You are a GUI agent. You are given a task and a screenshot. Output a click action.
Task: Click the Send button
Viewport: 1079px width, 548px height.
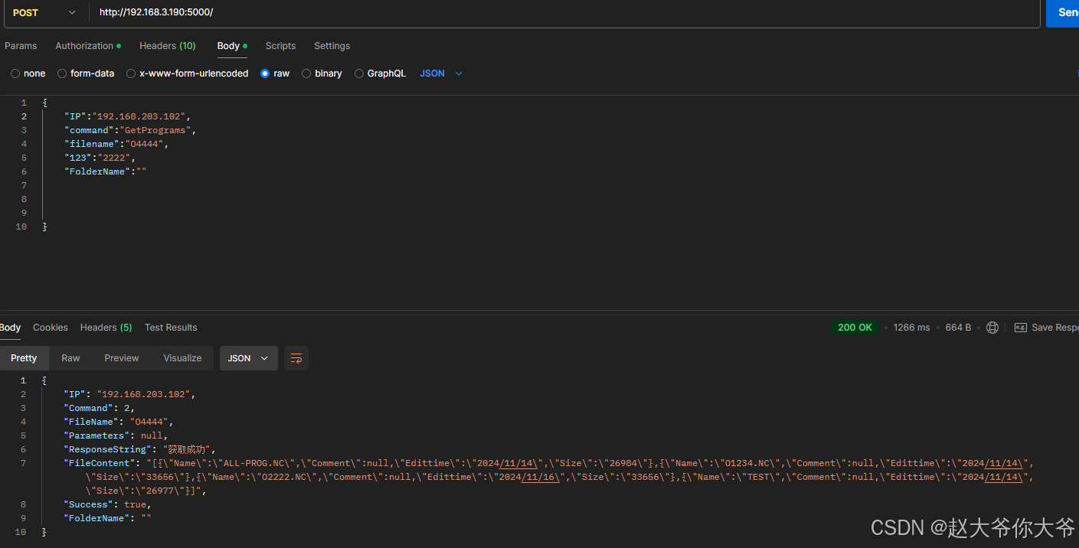[x=1064, y=13]
